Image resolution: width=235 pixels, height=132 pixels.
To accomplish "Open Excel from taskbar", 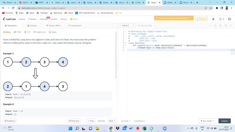I will pos(144,128).
